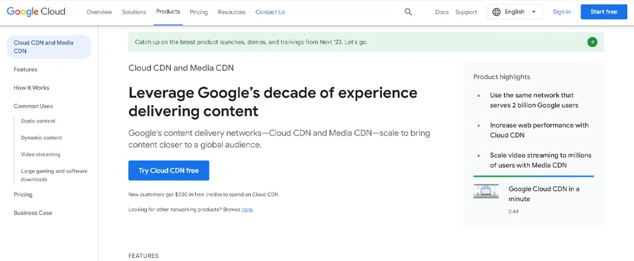Click the 2:44 video duration text
The width and height of the screenshot is (634, 261).
(513, 212)
